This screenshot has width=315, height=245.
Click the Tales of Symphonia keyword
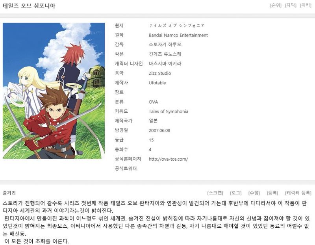click(169, 111)
